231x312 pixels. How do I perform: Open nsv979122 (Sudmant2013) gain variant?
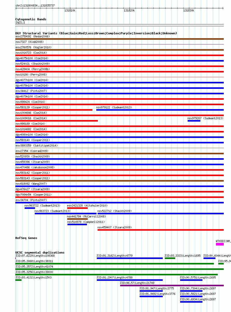pos(160,110)
